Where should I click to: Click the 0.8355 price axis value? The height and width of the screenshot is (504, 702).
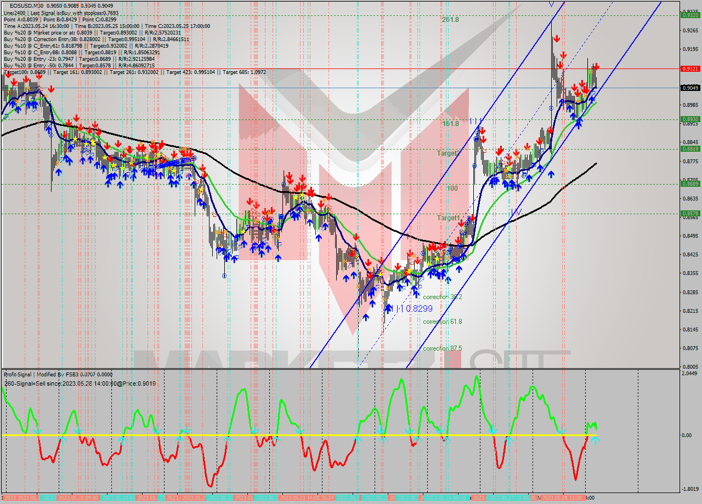(690, 273)
